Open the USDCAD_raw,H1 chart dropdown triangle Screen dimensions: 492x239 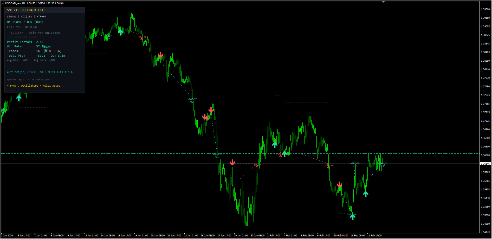click(3, 3)
